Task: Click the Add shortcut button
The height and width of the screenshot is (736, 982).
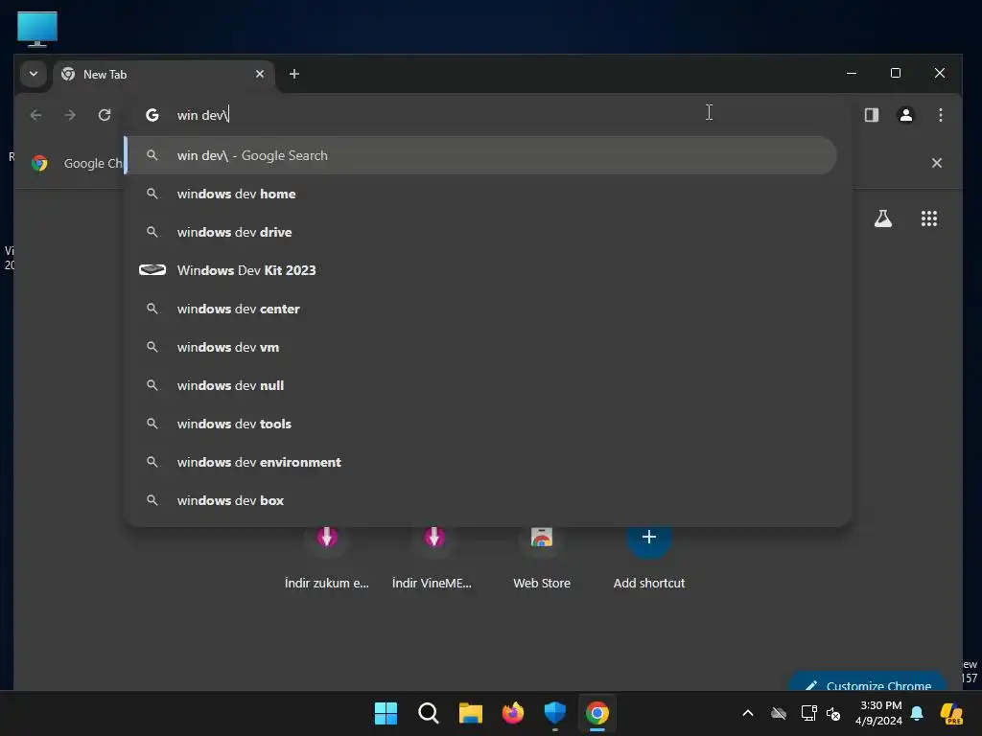Action: coord(649,557)
